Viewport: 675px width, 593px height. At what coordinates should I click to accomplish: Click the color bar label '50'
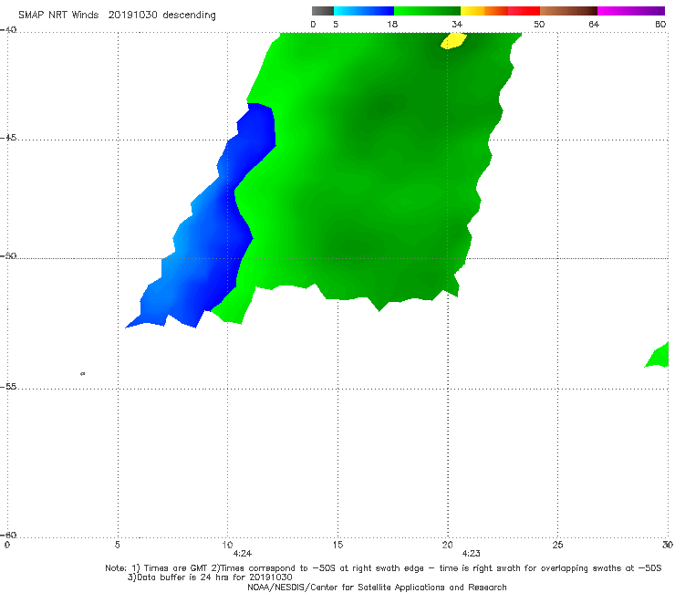(x=539, y=25)
